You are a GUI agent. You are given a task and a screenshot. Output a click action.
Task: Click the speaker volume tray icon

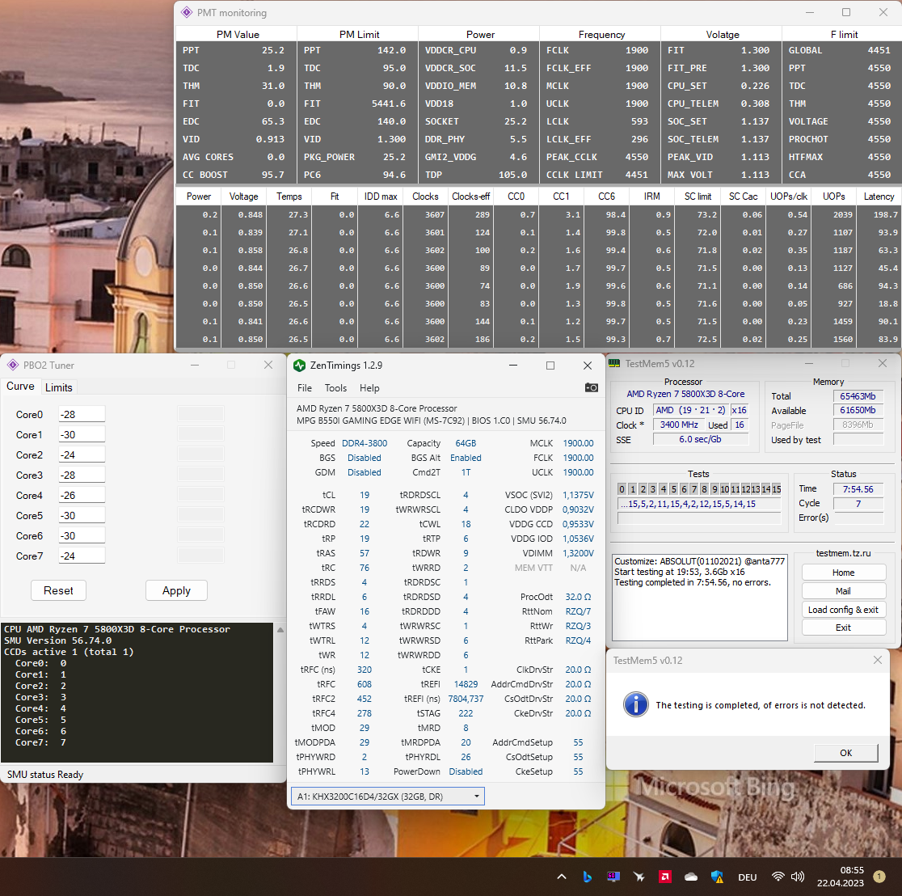[x=797, y=877]
